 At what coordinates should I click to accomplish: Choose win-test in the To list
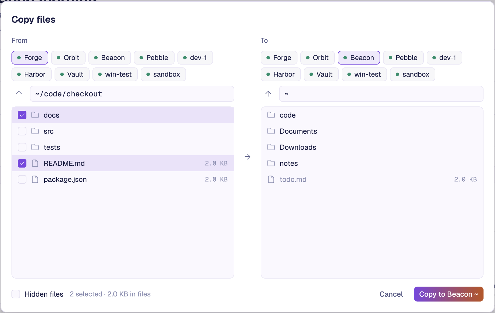click(x=364, y=74)
